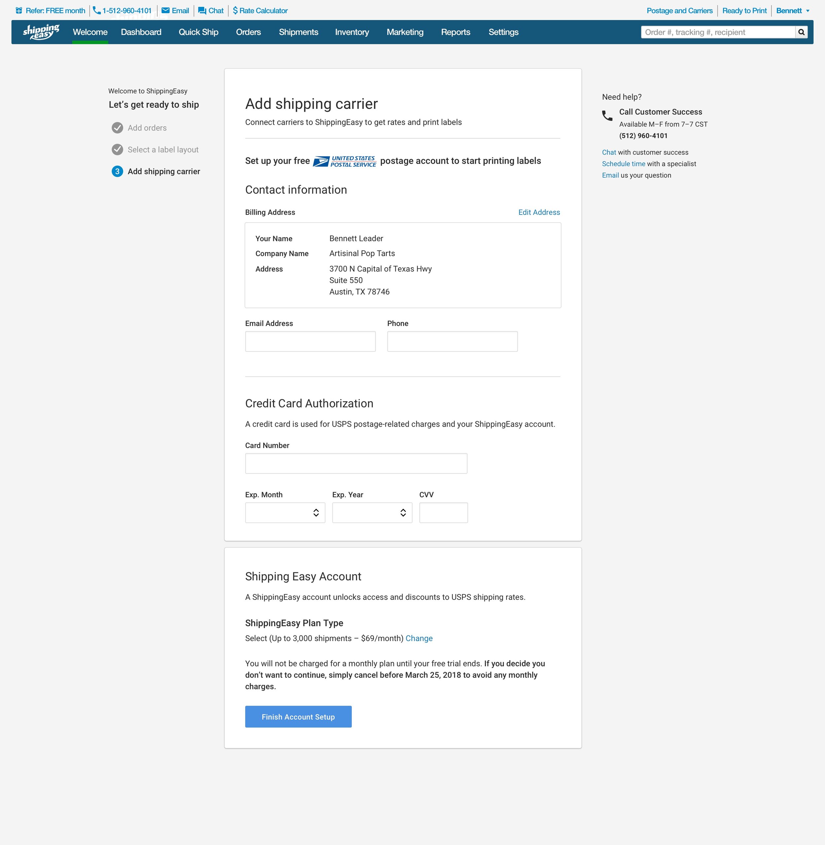Screen dimensions: 825x845
Task: Click the envelope icon in top bar
Action: (x=166, y=11)
